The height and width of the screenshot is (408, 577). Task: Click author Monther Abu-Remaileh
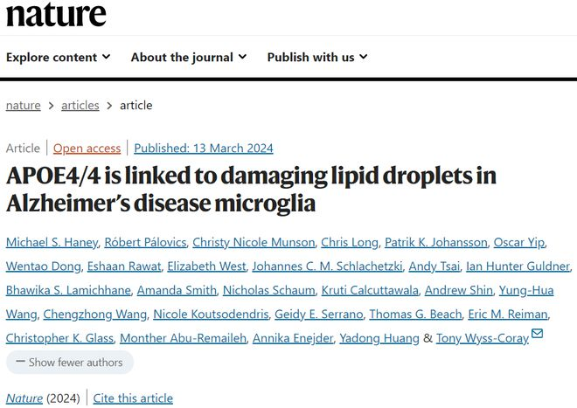182,338
